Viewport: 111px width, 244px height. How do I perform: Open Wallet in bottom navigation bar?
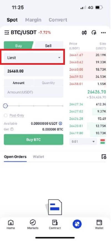[99, 224]
